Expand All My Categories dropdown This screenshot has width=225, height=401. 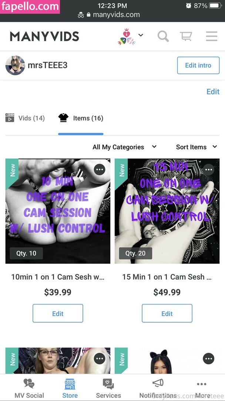point(124,147)
